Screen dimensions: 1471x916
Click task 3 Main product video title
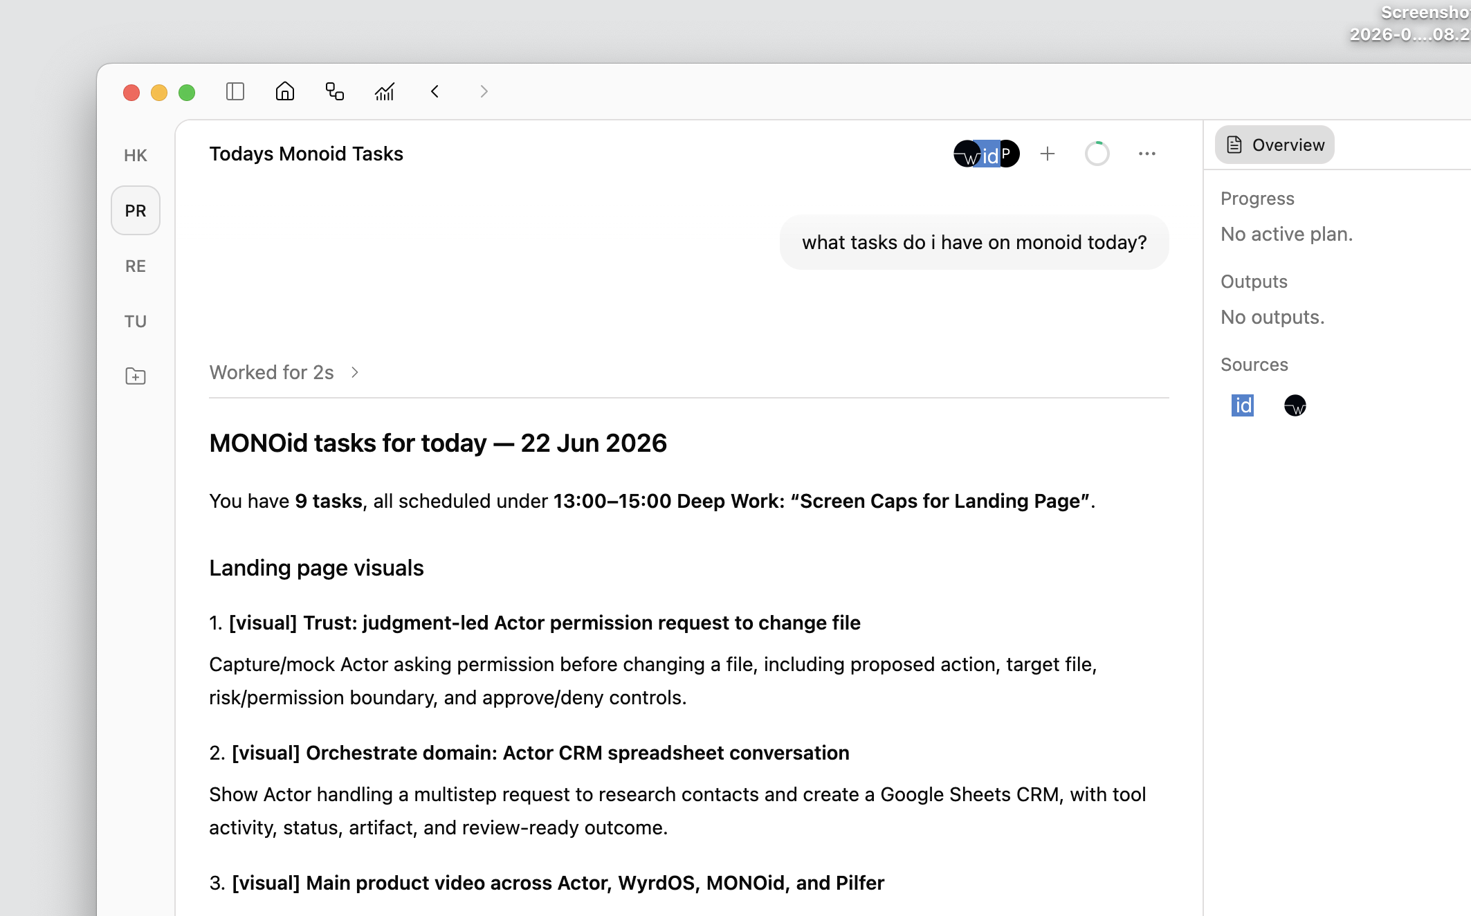point(547,883)
